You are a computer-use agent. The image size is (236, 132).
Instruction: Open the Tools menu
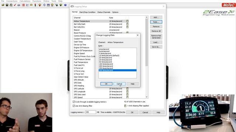[x=54, y=1]
